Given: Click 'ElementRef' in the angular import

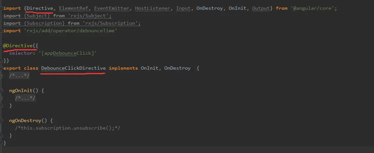Looking at the screenshot, I should (74, 8).
